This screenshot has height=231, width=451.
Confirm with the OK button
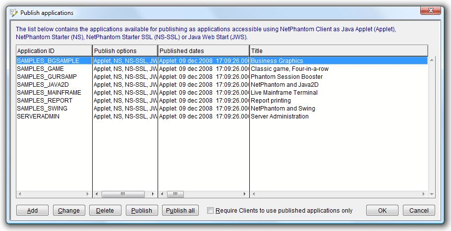(382, 210)
